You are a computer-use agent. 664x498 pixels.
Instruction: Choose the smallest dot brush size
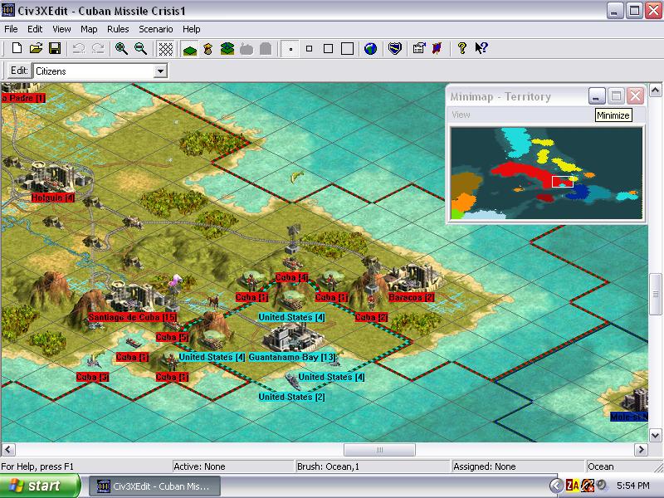point(290,49)
